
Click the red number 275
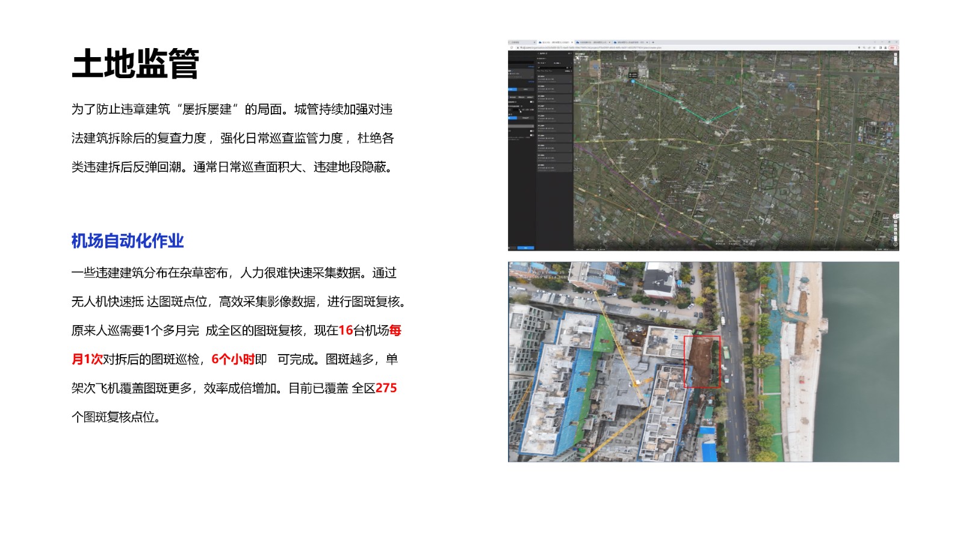386,388
